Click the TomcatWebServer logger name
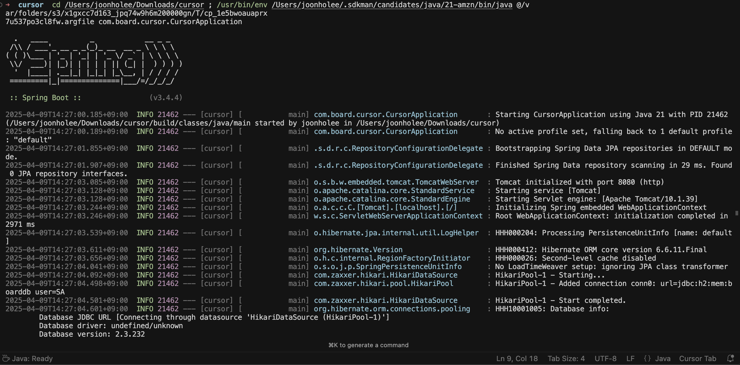Image resolution: width=740 pixels, height=365 pixels. pos(396,182)
